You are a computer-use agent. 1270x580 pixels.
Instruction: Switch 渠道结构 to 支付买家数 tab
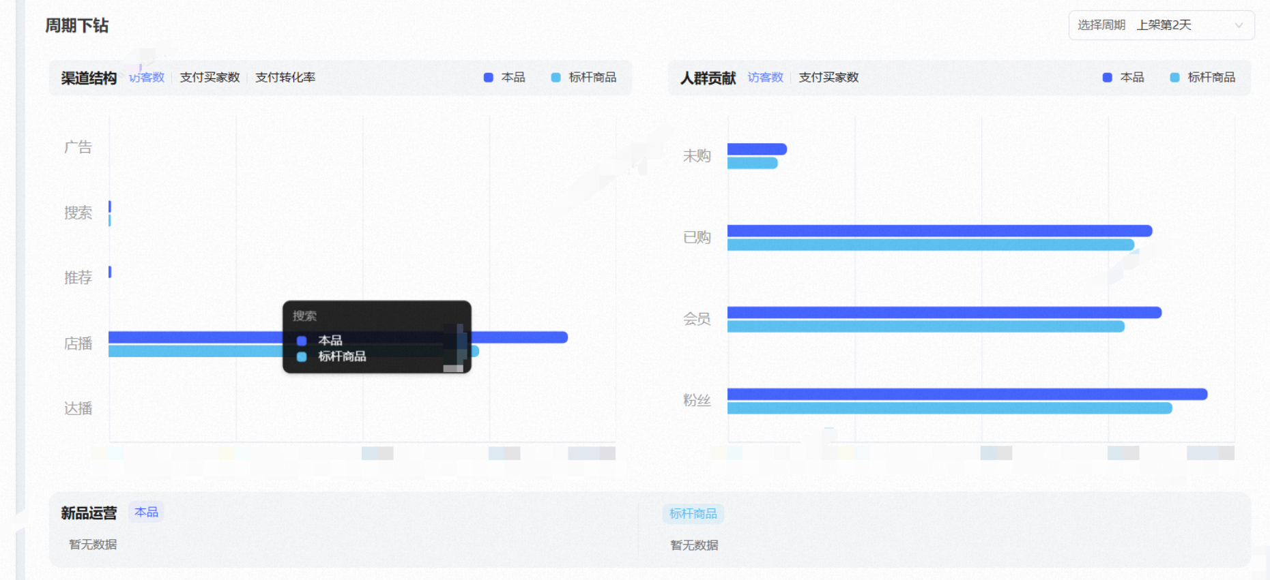coord(210,78)
